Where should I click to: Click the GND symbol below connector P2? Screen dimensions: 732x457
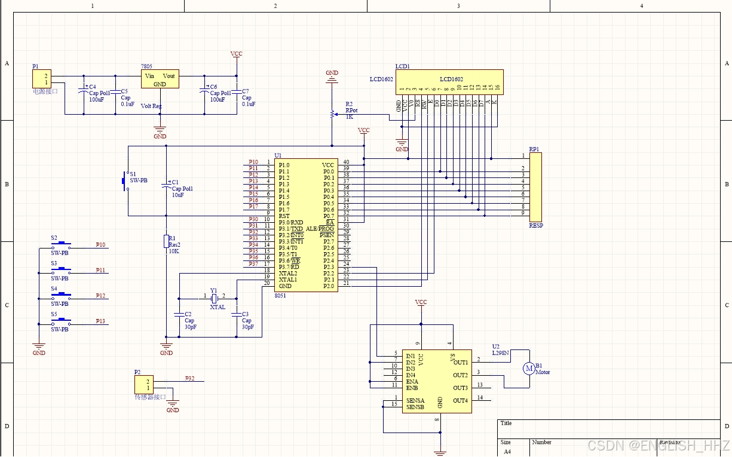pyautogui.click(x=173, y=407)
